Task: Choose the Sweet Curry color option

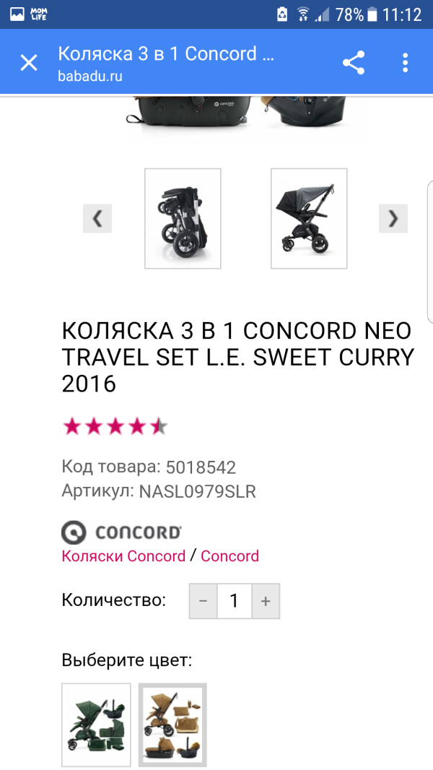Action: click(x=172, y=724)
